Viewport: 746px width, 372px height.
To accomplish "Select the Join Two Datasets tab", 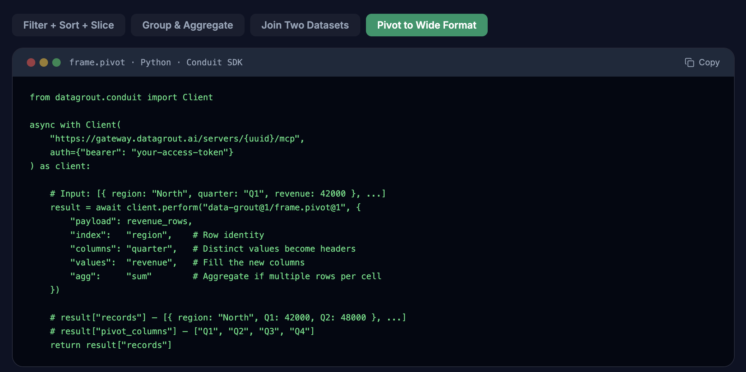I will (x=305, y=25).
